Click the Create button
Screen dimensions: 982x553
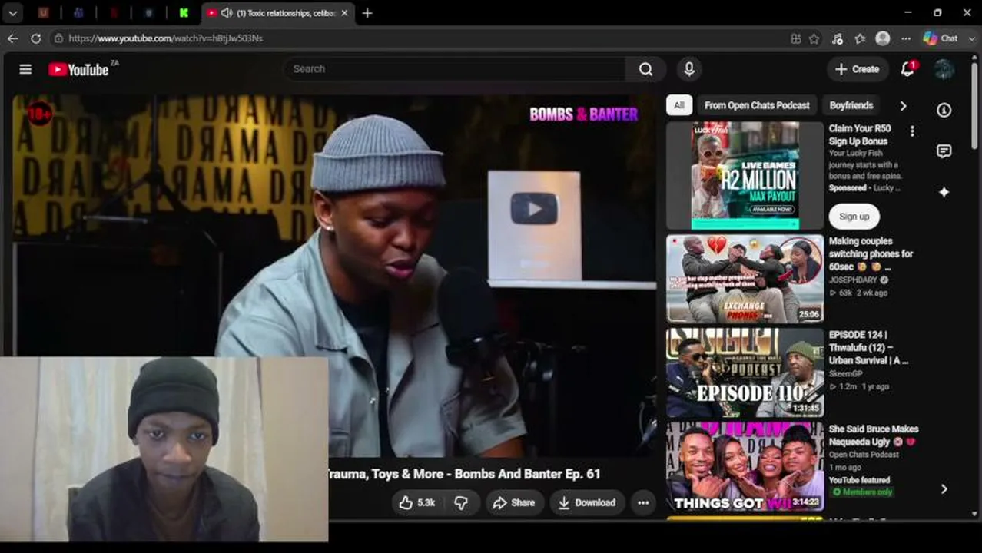coord(857,69)
